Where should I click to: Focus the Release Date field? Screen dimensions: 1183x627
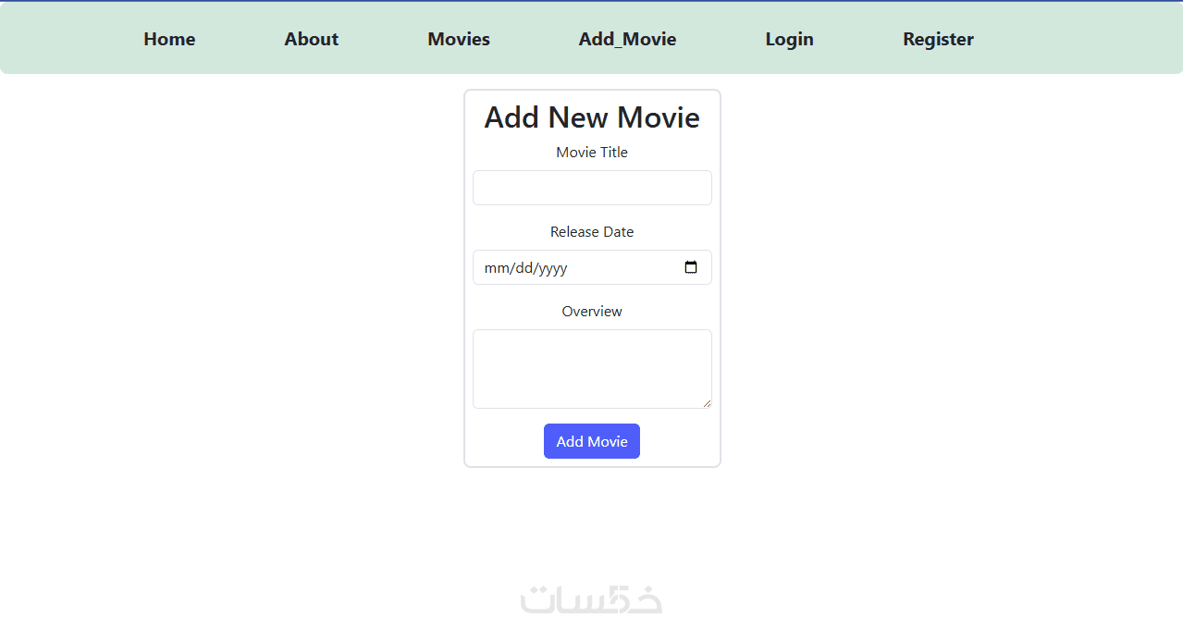pos(592,267)
